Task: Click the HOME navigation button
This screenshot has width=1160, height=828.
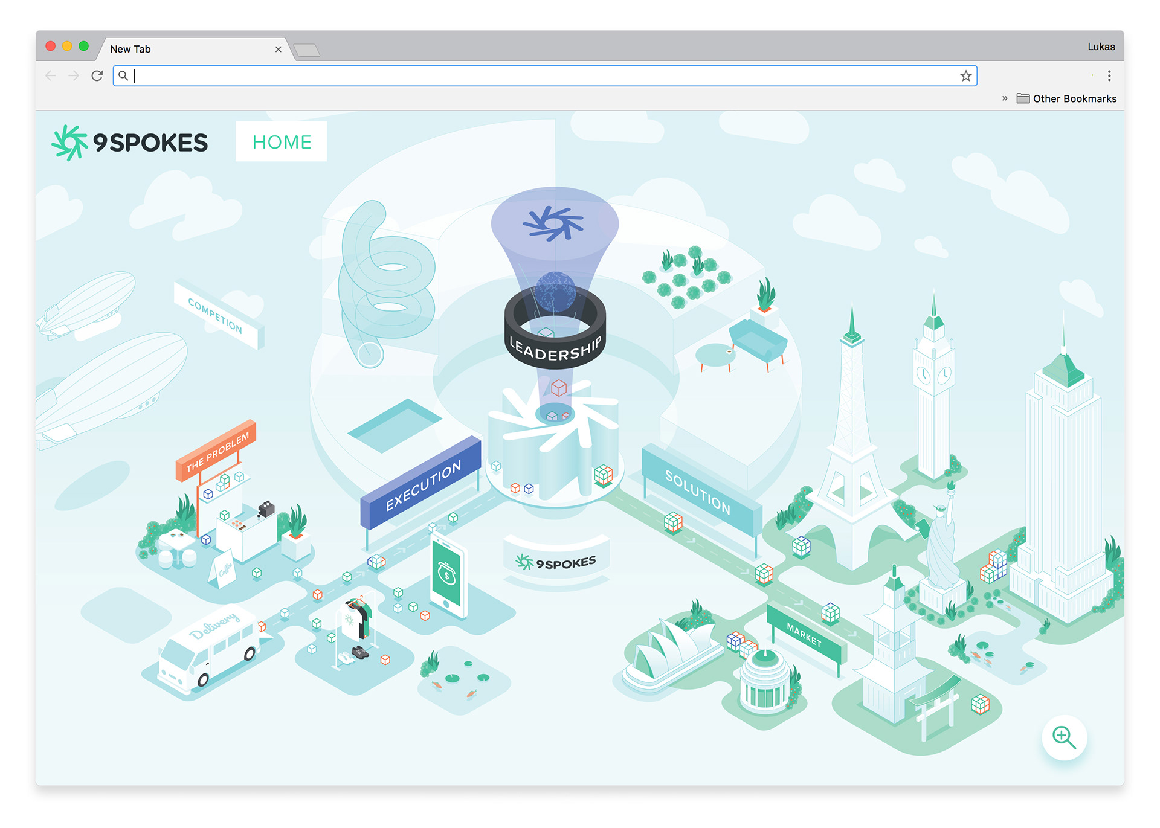Action: tap(281, 142)
